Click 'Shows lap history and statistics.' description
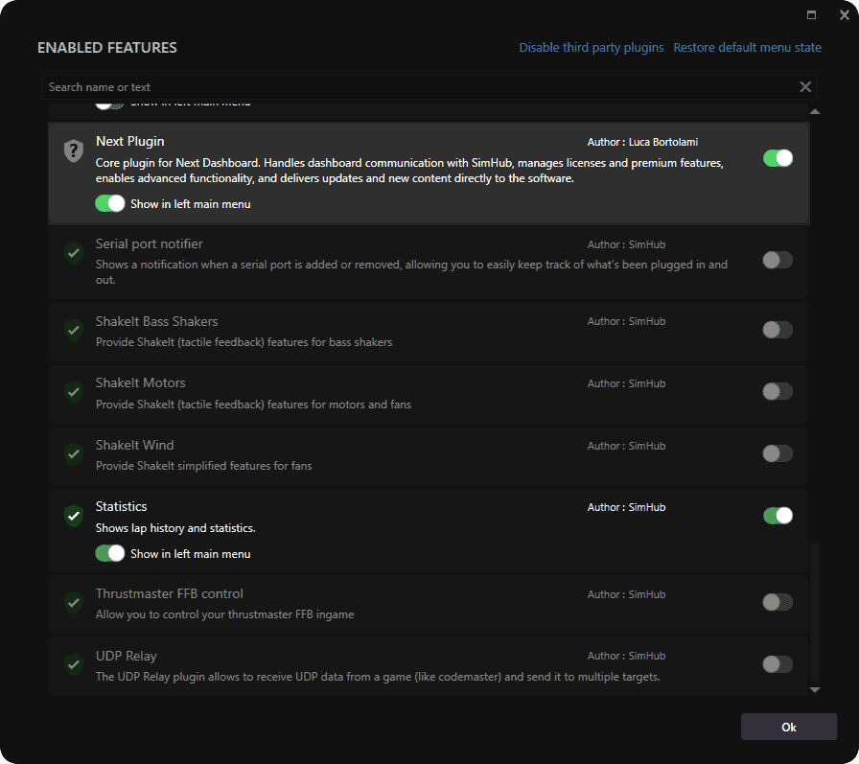Viewport: 859px width, 764px height. (x=175, y=528)
